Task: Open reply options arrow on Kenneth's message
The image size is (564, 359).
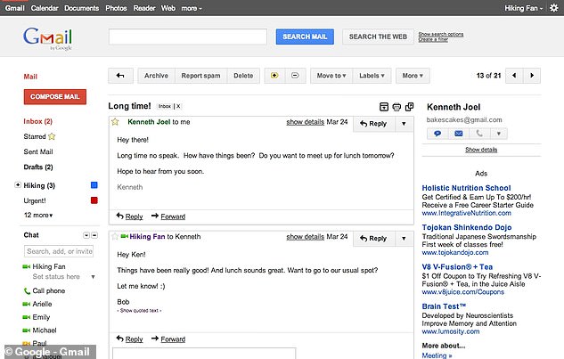Action: tap(404, 124)
